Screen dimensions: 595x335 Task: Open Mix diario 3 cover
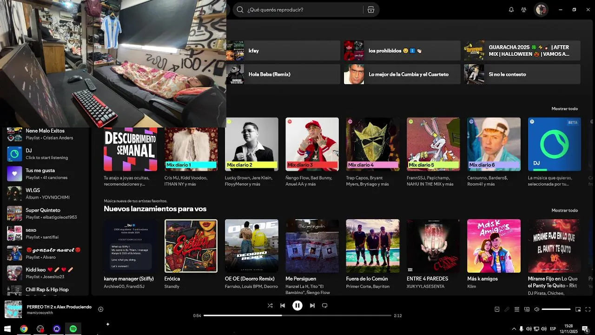[x=312, y=144]
